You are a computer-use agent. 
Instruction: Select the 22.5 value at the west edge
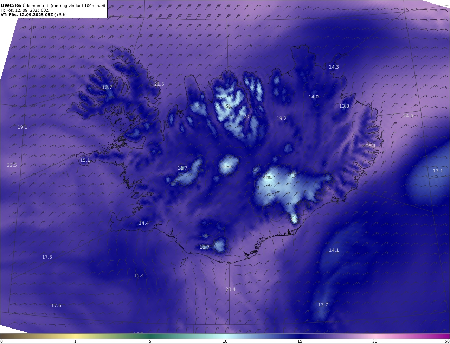pos(12,165)
